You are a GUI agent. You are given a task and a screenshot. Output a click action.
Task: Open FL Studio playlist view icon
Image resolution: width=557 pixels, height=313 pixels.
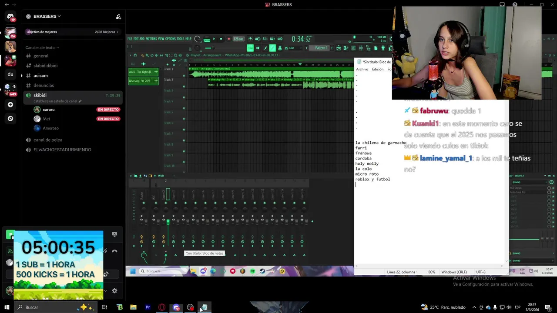pos(339,48)
